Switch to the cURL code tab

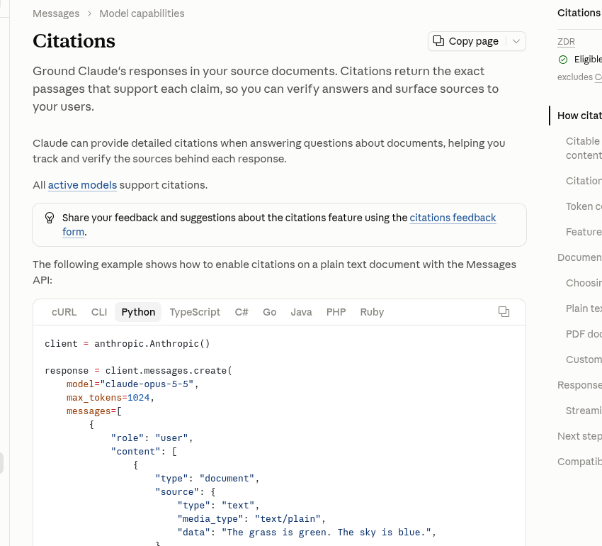coord(64,312)
